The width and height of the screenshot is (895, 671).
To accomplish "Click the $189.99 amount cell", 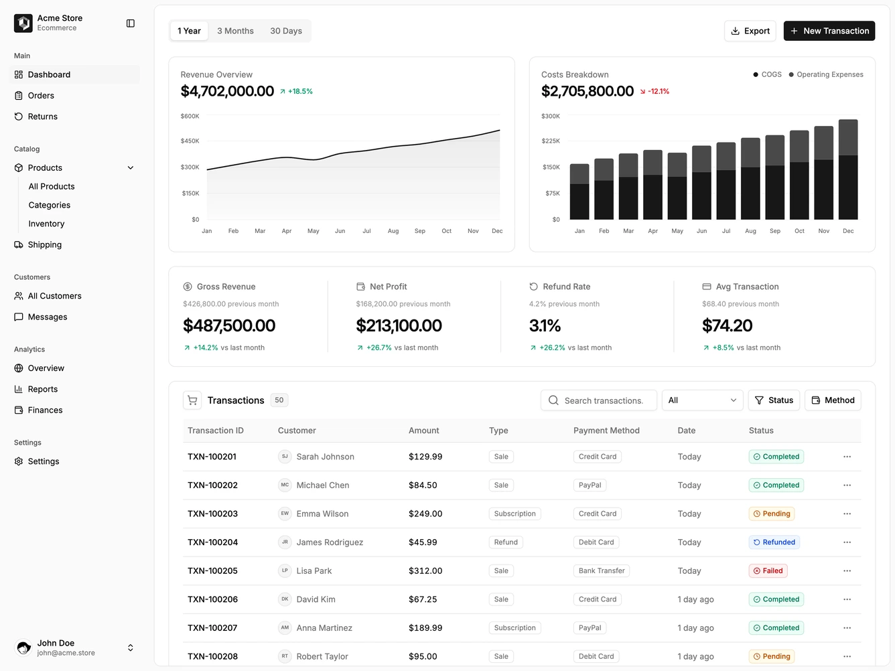I will click(425, 628).
